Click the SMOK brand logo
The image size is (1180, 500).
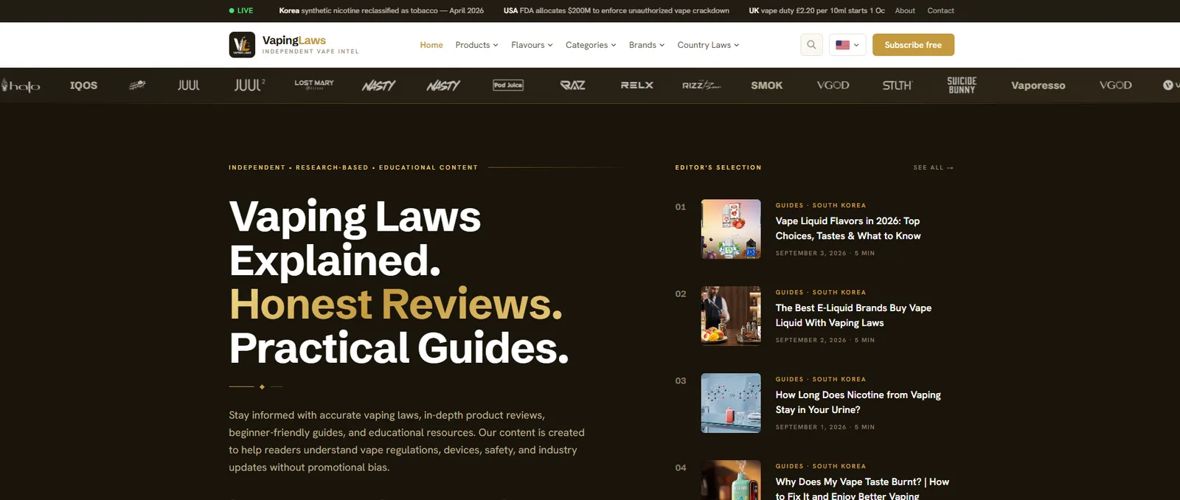click(767, 86)
